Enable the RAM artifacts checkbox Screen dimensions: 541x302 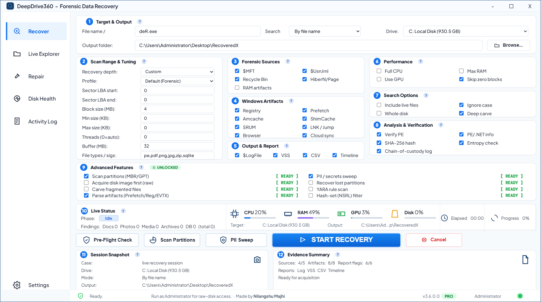(237, 87)
